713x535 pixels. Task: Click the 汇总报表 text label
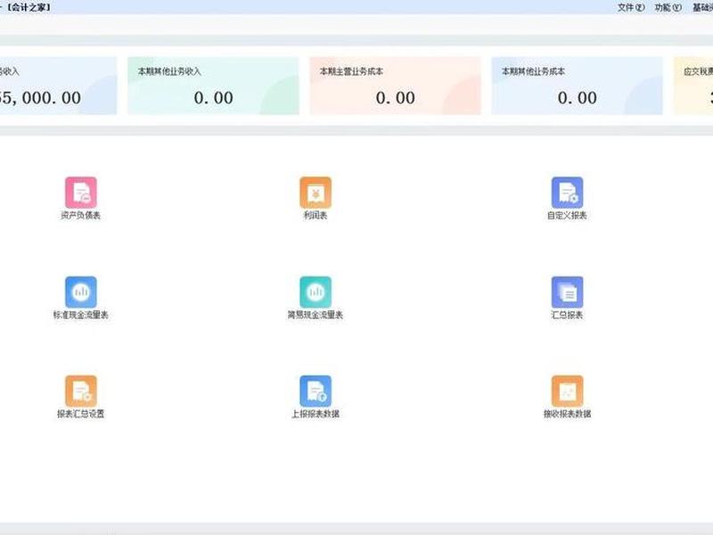(x=567, y=315)
